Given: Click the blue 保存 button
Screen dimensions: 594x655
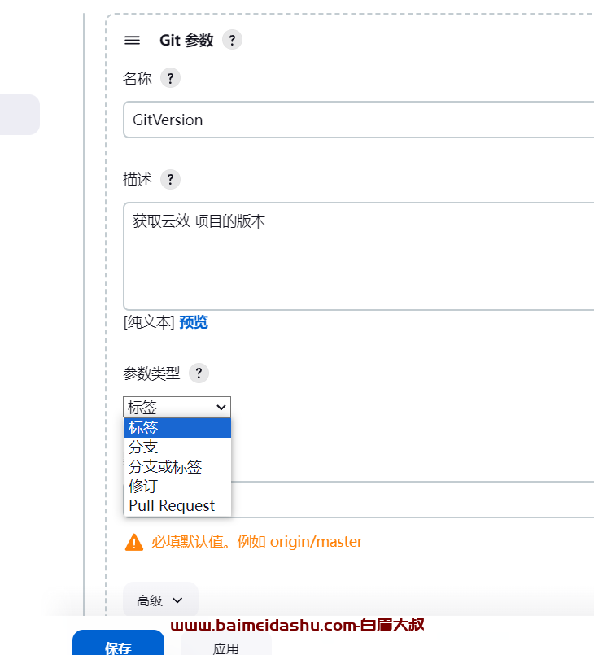Looking at the screenshot, I should (x=118, y=644).
